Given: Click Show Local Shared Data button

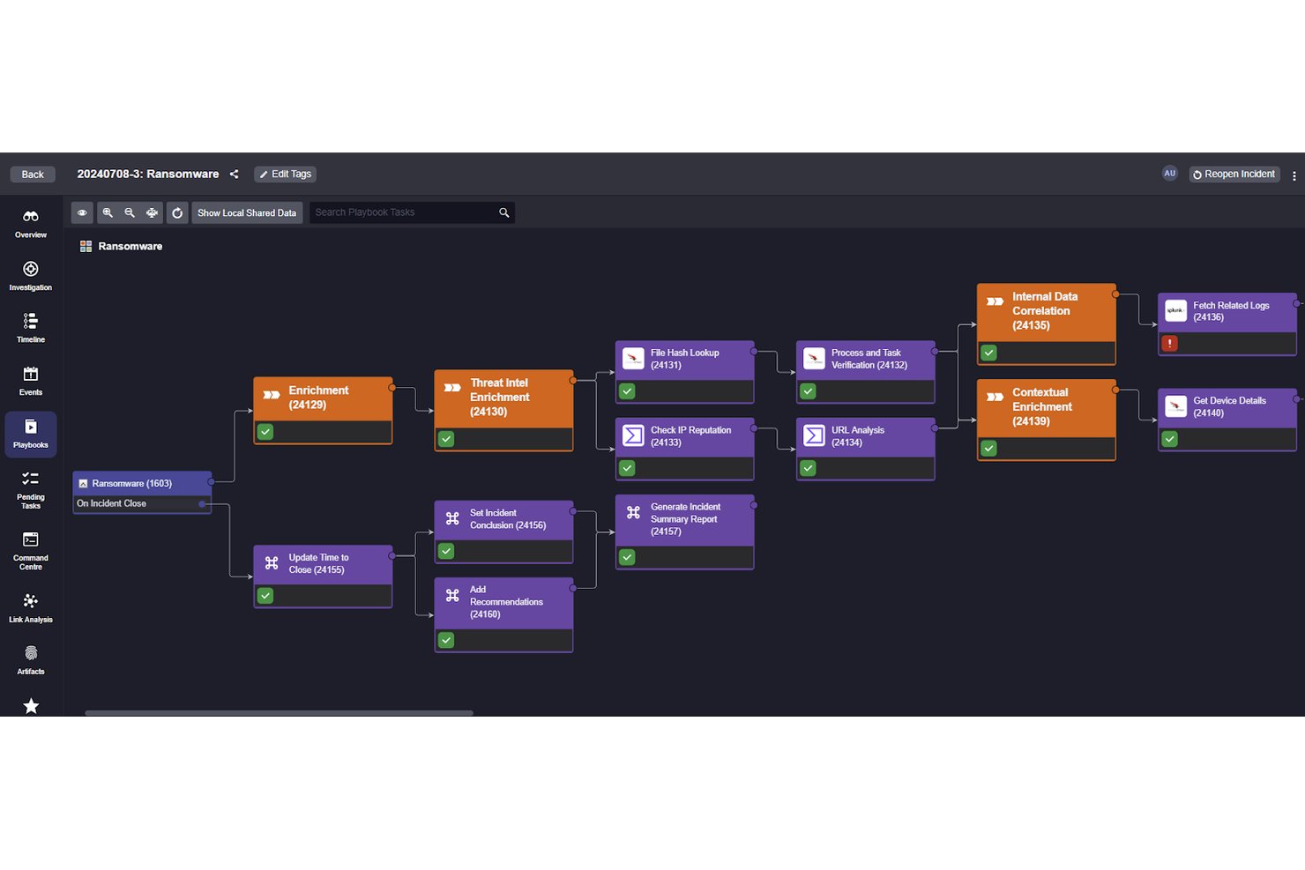Looking at the screenshot, I should 247,212.
